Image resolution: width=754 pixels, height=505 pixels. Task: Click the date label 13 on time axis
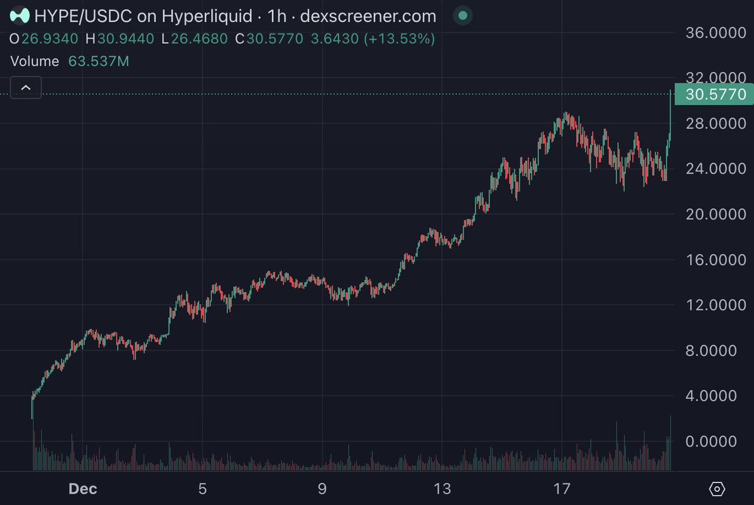pos(442,489)
